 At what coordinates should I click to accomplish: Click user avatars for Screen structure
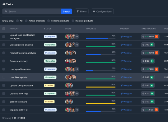69,102
